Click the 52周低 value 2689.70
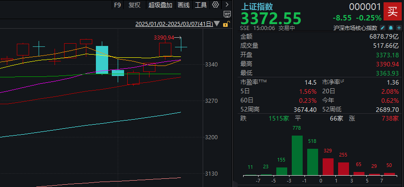404x187 pixels. point(387,110)
